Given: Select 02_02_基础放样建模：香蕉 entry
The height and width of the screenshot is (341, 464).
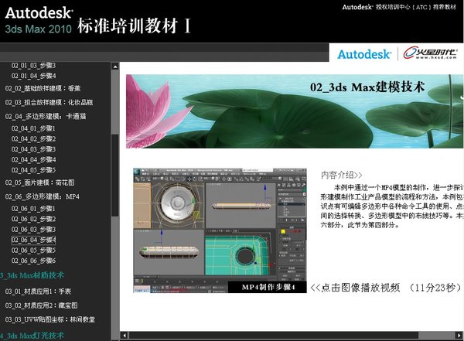Looking at the screenshot, I should (x=43, y=88).
